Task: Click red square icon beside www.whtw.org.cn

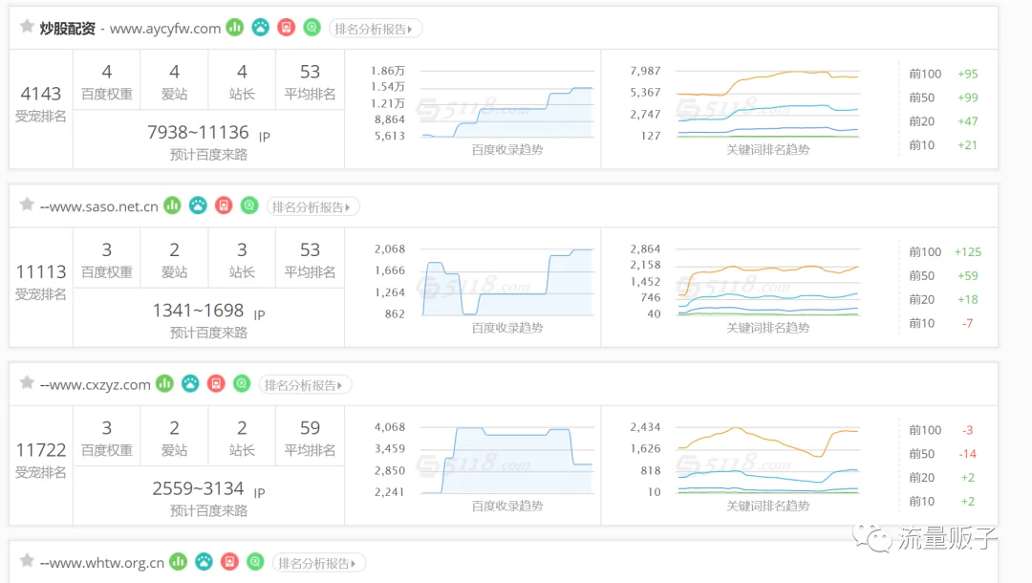Action: pyautogui.click(x=229, y=562)
